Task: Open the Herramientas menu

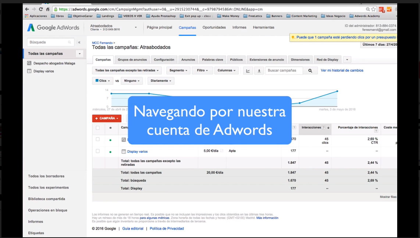Action: tap(264, 27)
